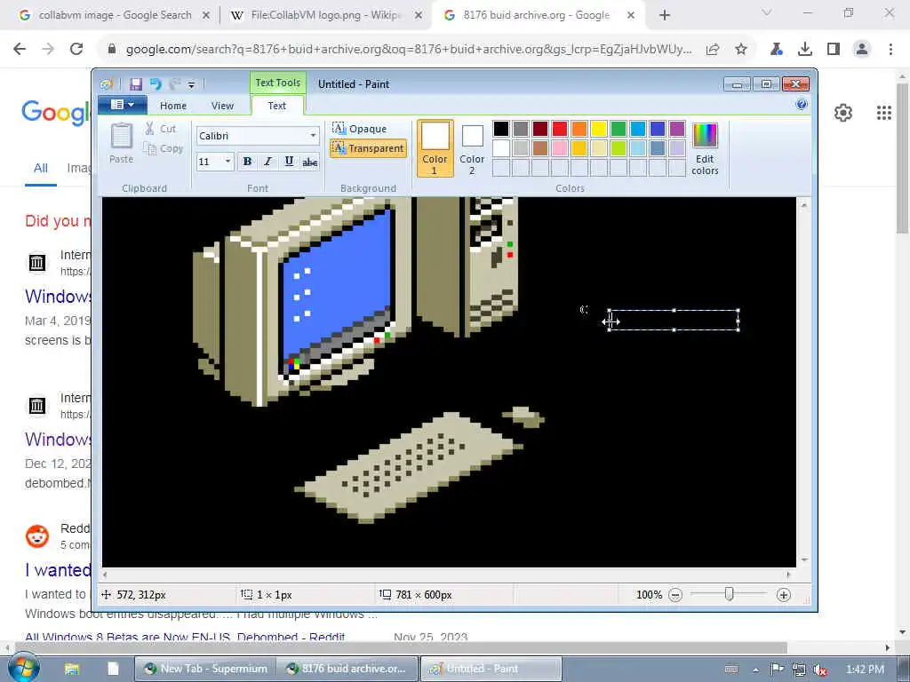Screen dimensions: 910x682
Task: Toggle Italic text formatting
Action: (267, 162)
